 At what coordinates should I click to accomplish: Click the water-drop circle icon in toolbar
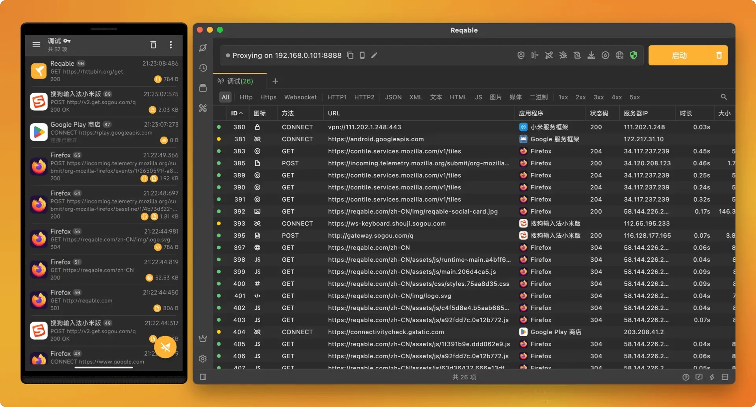606,55
